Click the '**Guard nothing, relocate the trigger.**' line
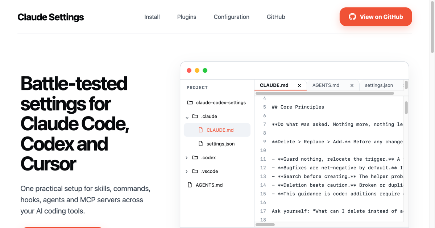The width and height of the screenshot is (435, 228). (x=337, y=159)
